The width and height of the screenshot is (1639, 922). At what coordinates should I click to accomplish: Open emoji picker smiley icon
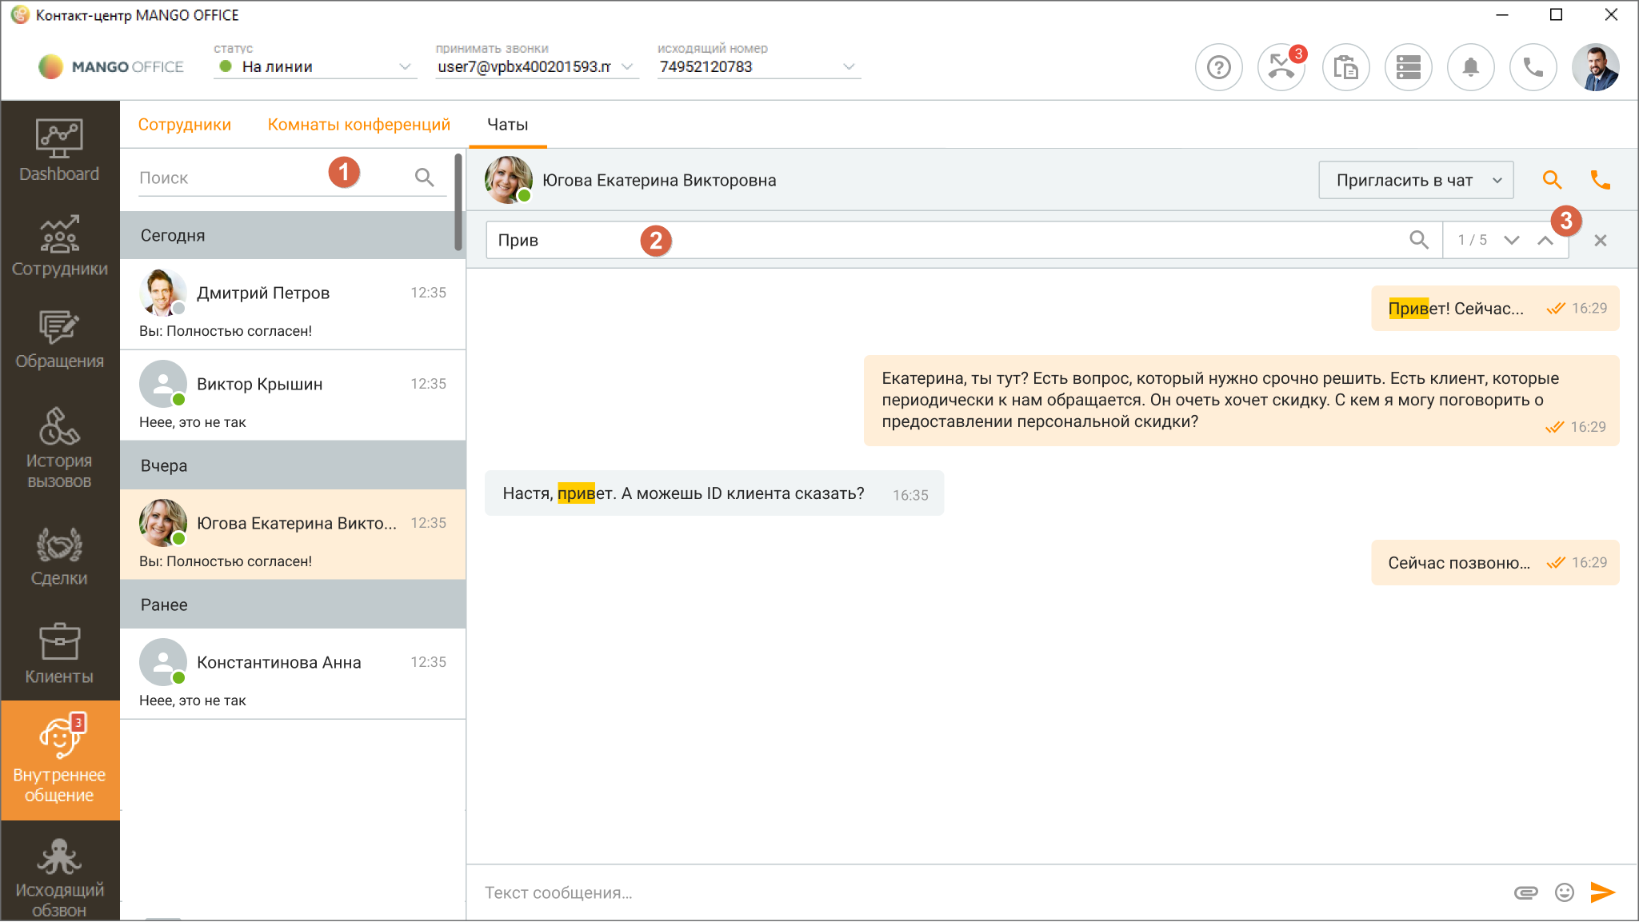[1565, 892]
